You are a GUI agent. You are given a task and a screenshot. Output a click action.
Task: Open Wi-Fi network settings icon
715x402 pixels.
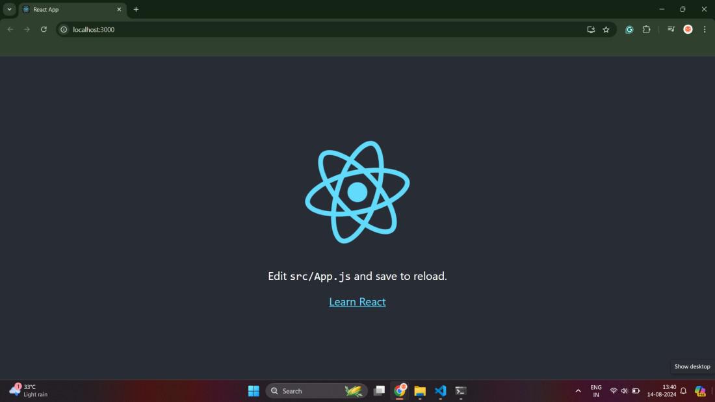[x=614, y=391]
